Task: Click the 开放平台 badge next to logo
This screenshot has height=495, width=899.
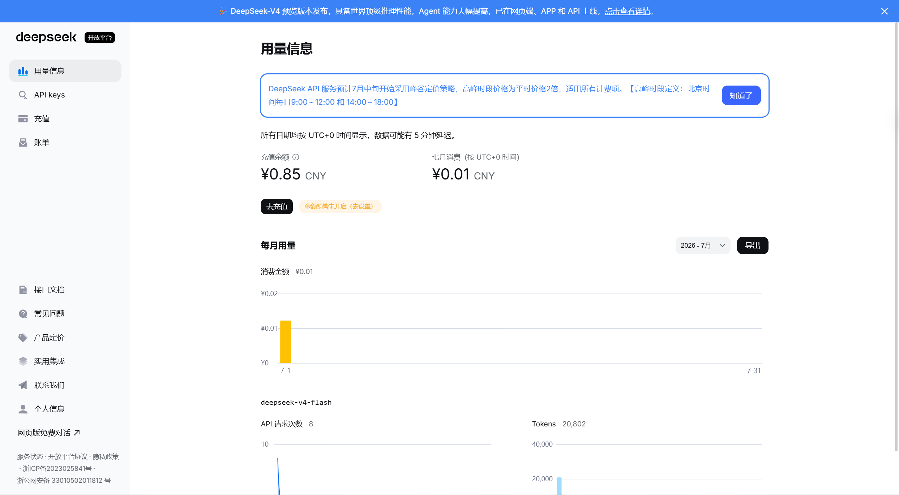Action: click(100, 38)
